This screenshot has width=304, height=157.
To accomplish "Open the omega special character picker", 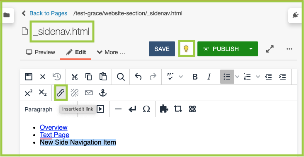I will (x=146, y=109).
